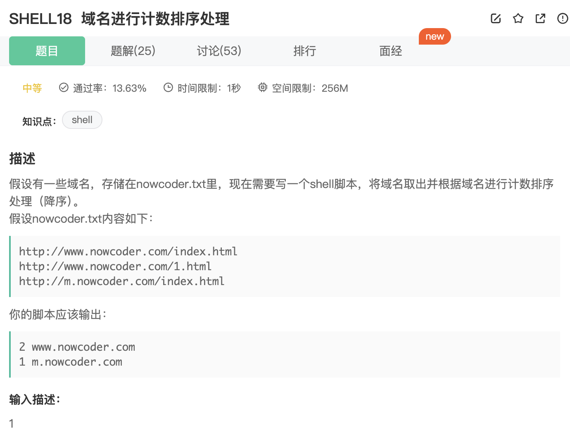The image size is (570, 428).
Task: Click the 中等 difficulty label
Action: (32, 88)
